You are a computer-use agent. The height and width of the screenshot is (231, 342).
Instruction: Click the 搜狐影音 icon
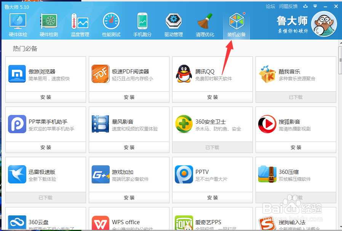pos(267,124)
